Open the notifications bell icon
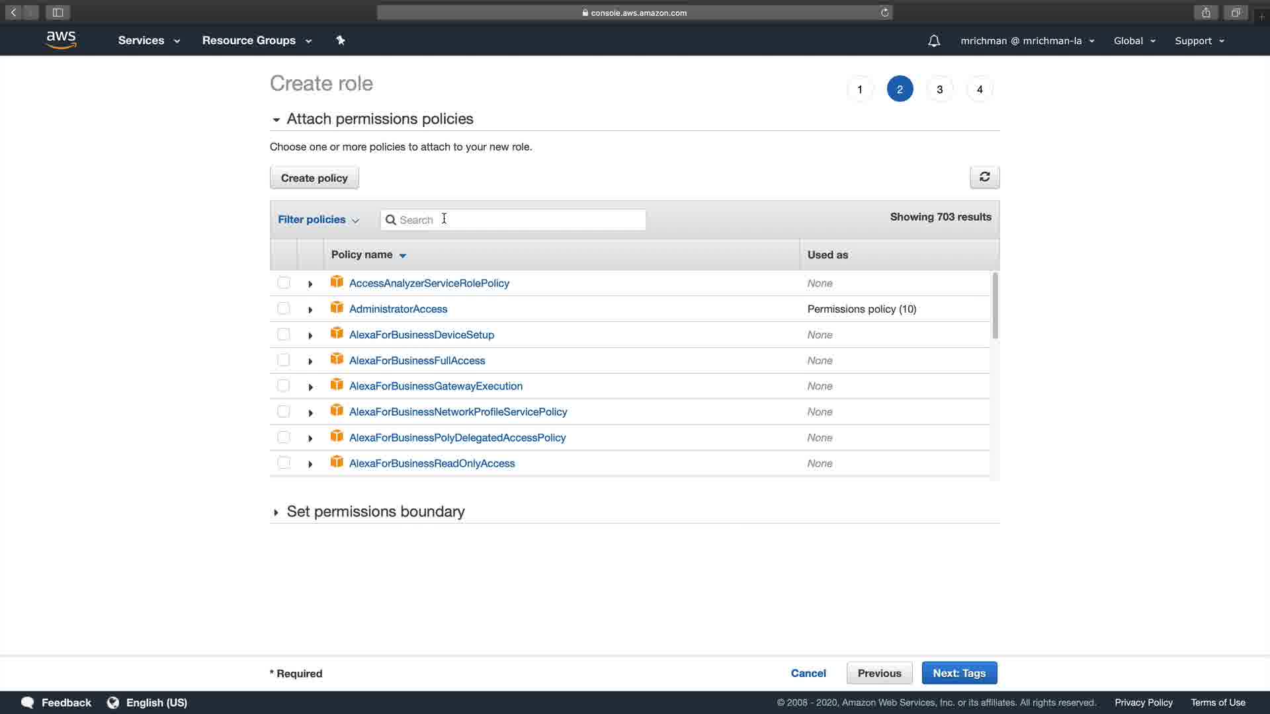1270x714 pixels. click(x=933, y=41)
